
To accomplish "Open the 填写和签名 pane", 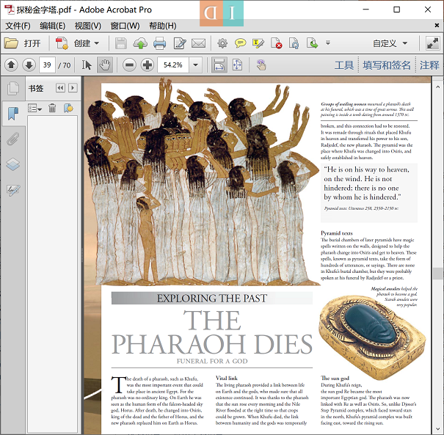I will pyautogui.click(x=387, y=65).
